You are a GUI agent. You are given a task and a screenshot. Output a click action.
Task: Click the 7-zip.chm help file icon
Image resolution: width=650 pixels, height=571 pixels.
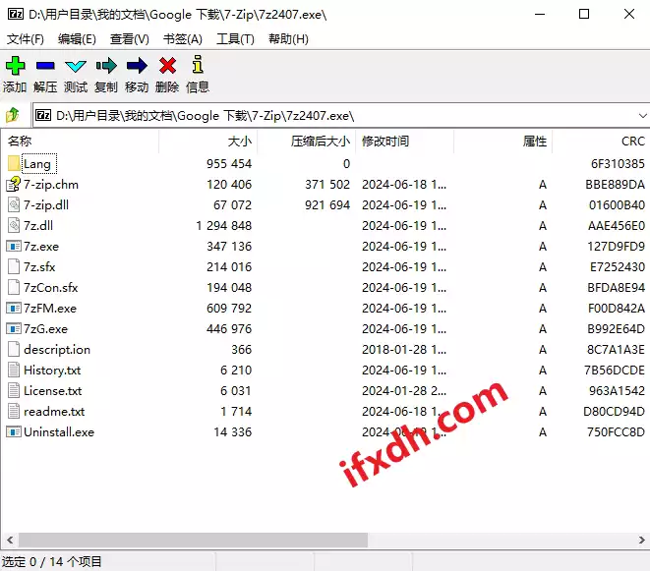(x=13, y=184)
